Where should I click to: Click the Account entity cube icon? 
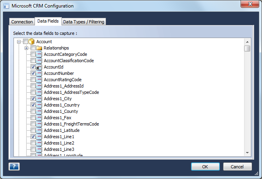32,42
